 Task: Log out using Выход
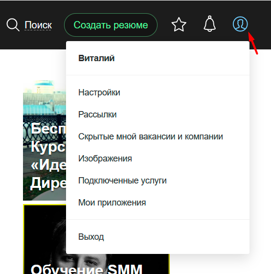point(91,237)
